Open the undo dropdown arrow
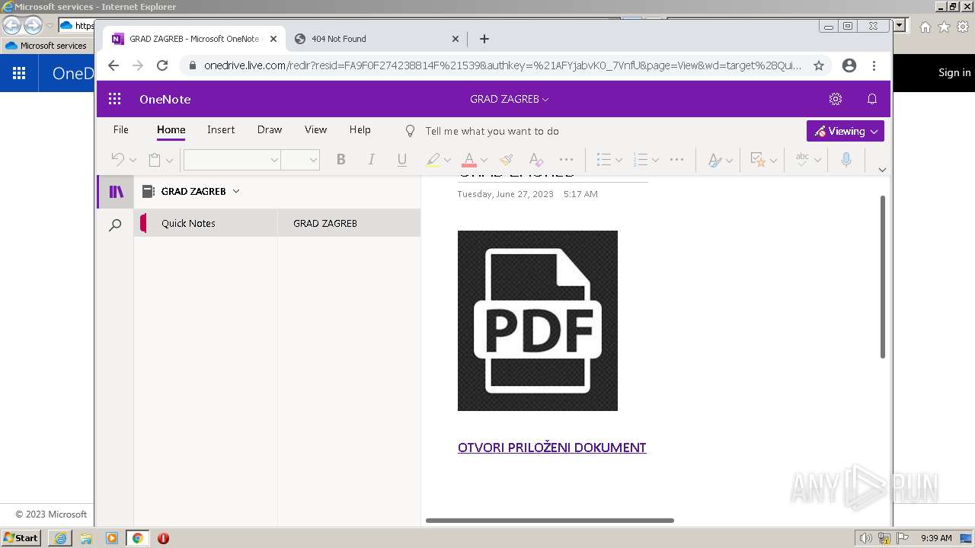 coord(133,161)
